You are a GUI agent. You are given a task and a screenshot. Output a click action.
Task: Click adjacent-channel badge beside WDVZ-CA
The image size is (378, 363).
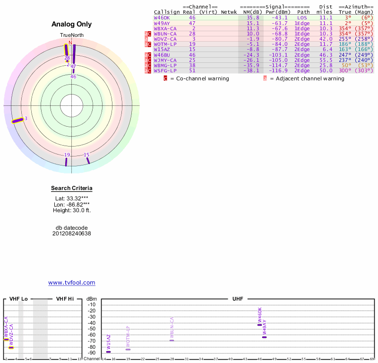pos(146,39)
